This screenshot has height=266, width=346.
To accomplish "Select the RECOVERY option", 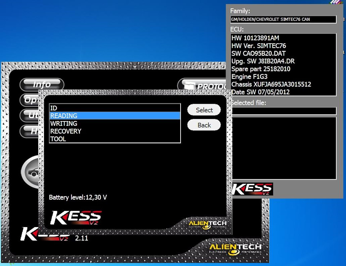I will coord(115,131).
